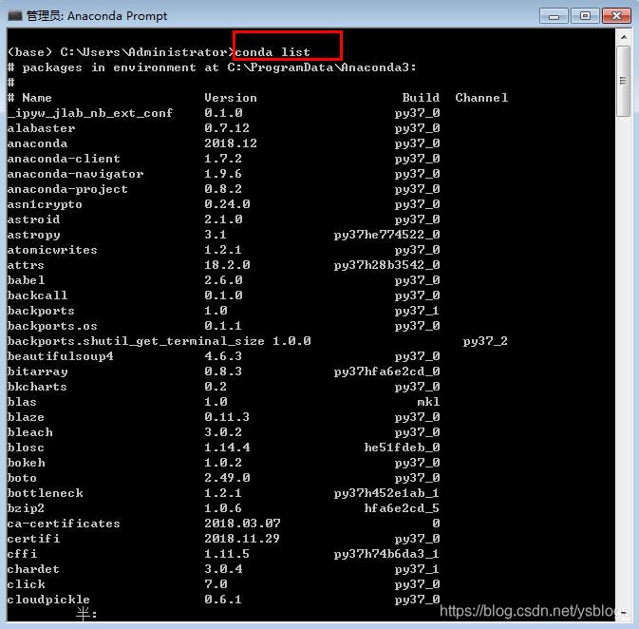The height and width of the screenshot is (629, 639).
Task: Click the 'backcall' package name
Action: click(x=37, y=295)
